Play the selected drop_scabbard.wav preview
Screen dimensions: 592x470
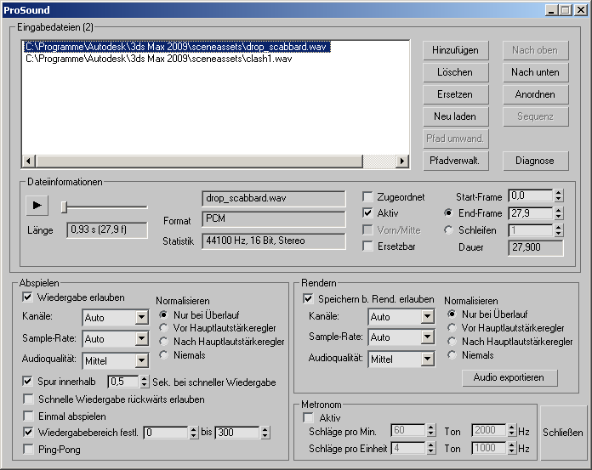tap(37, 206)
